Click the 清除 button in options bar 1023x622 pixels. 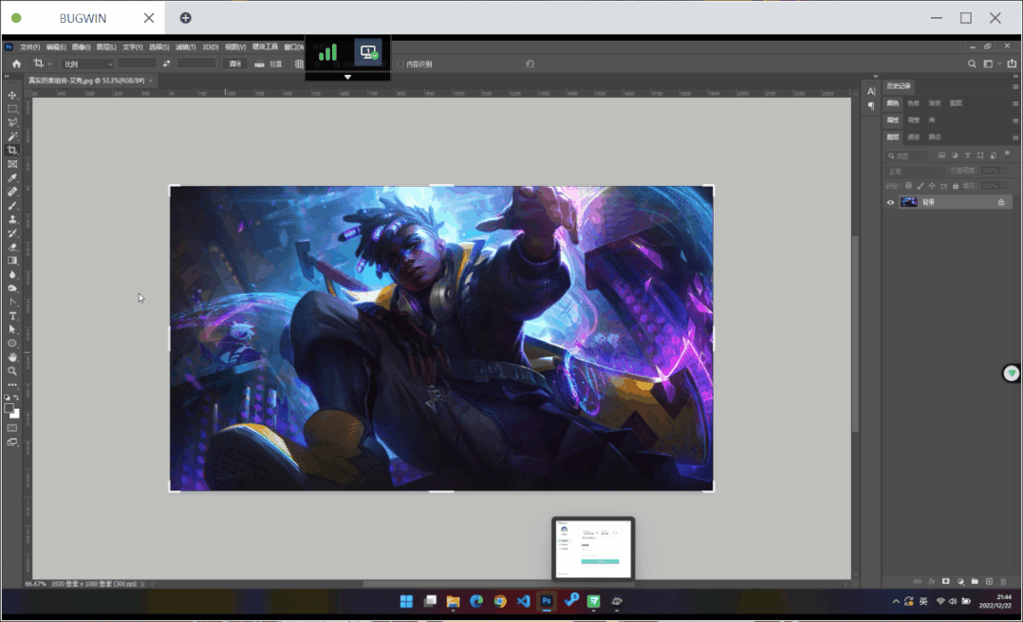[235, 64]
